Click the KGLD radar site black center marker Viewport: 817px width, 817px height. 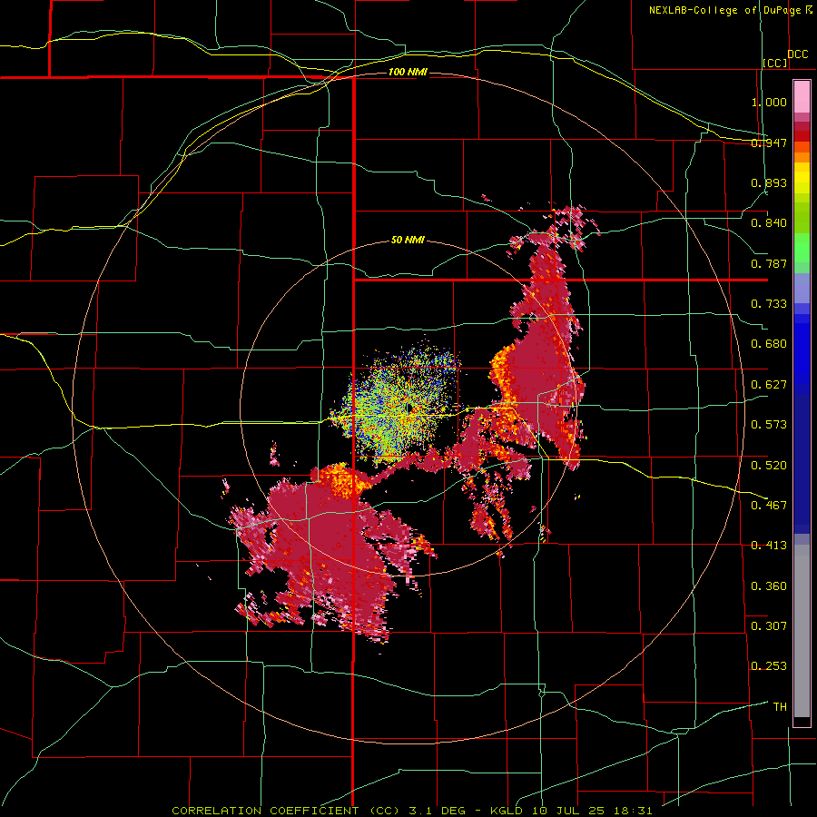tap(410, 408)
